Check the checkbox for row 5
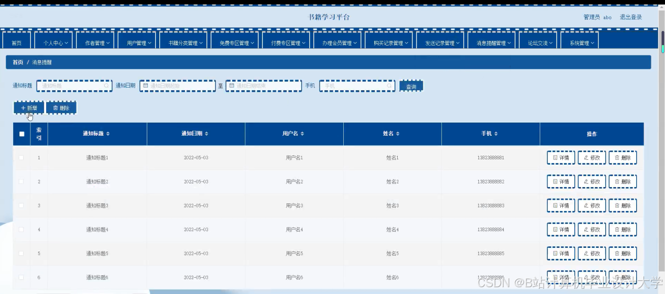 21,253
